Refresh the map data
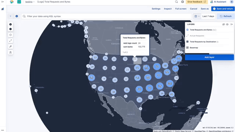This screenshot has width=235, height=132. [x=225, y=16]
